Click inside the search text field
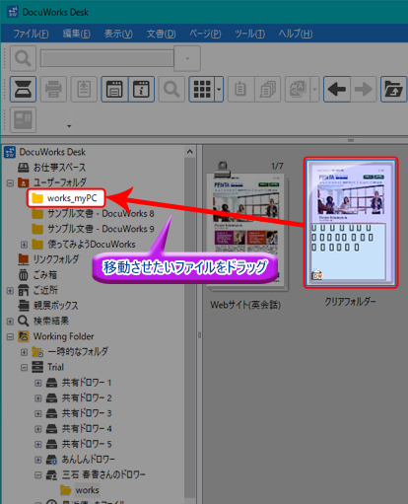 coord(107,59)
